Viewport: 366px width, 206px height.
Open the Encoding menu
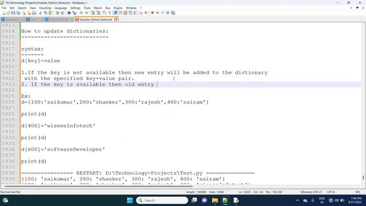click(x=45, y=8)
